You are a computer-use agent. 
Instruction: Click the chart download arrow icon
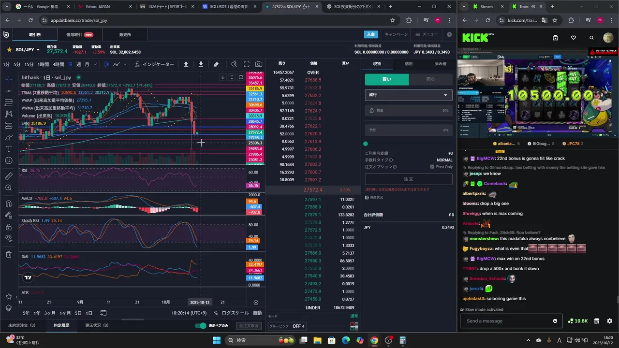click(x=201, y=64)
